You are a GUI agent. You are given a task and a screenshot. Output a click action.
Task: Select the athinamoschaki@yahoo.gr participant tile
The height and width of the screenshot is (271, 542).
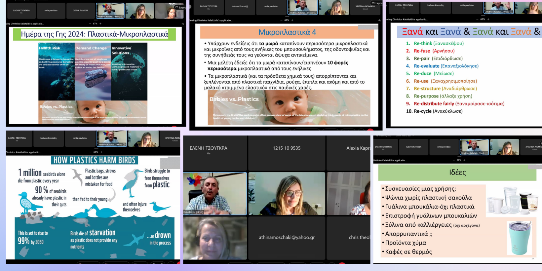(x=287, y=238)
